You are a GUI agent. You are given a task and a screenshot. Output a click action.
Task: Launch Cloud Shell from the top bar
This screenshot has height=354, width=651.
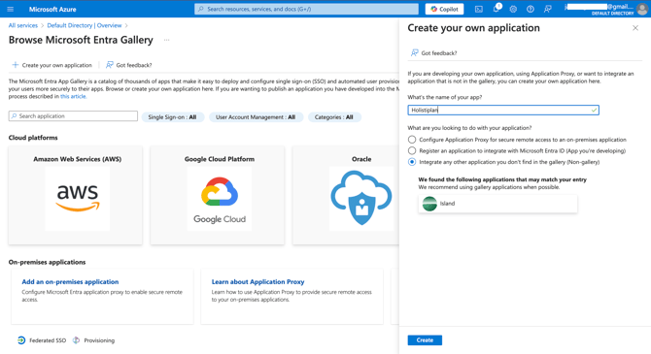pos(479,9)
